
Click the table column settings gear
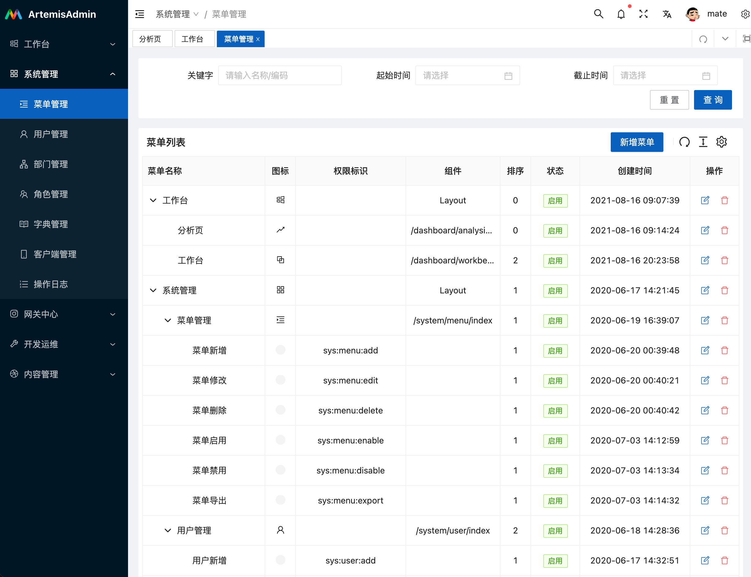point(721,142)
